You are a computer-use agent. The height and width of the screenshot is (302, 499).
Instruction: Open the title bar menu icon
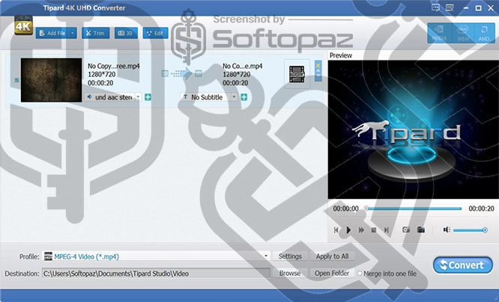(x=450, y=7)
